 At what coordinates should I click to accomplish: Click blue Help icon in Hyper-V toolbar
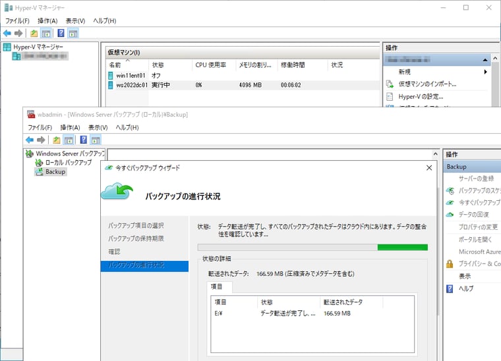pos(61,33)
